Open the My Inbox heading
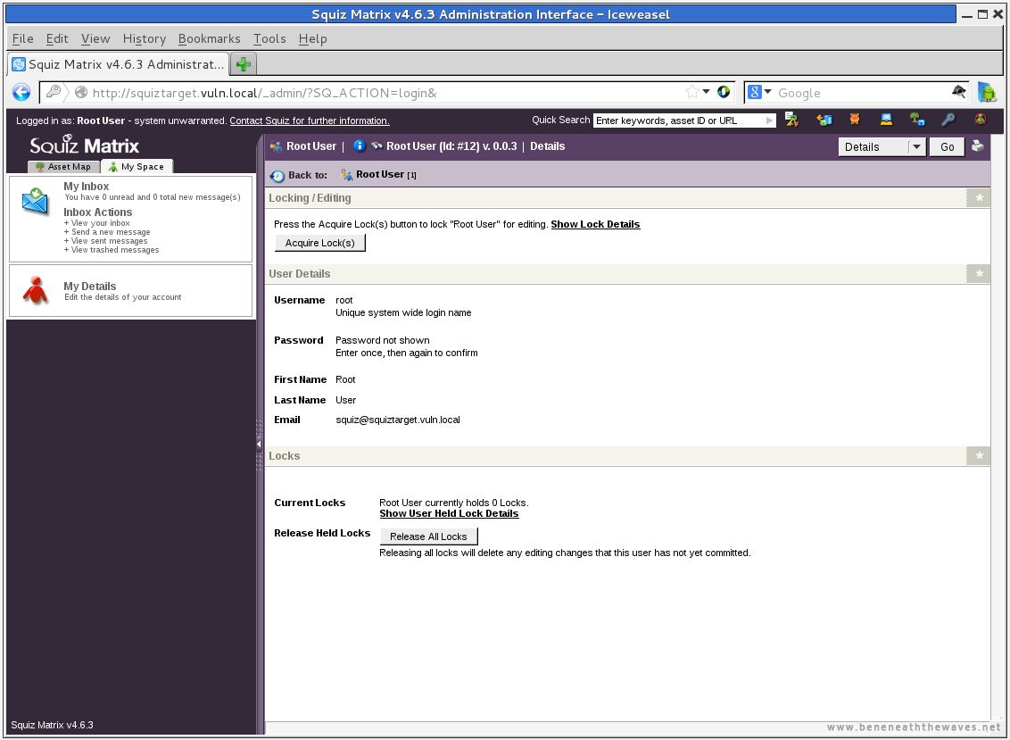The image size is (1010, 740). click(x=87, y=187)
